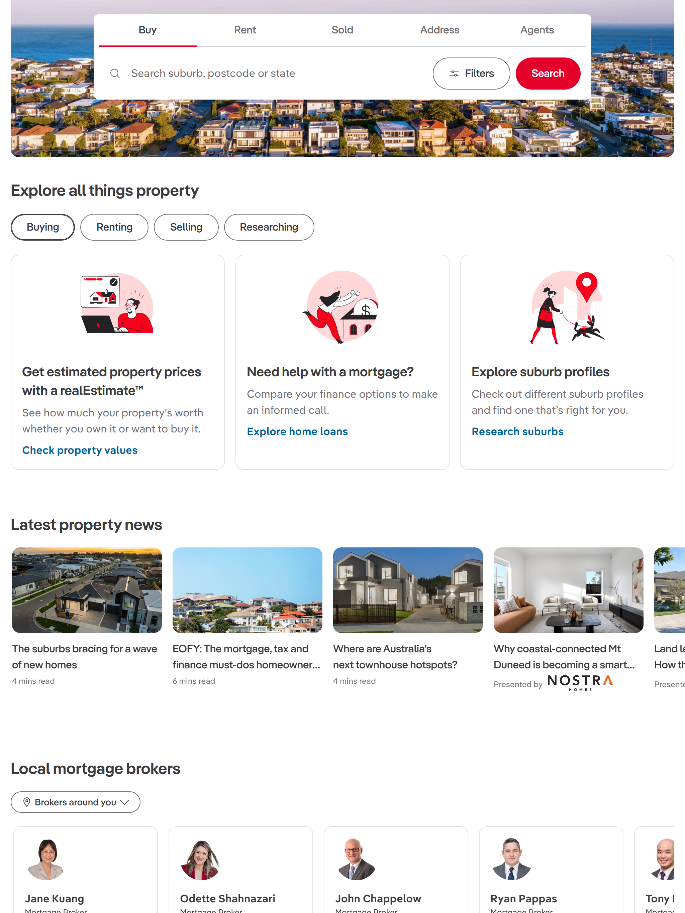Click the 'Local mortgage brokers' heading
The image size is (685, 913).
[x=95, y=769]
